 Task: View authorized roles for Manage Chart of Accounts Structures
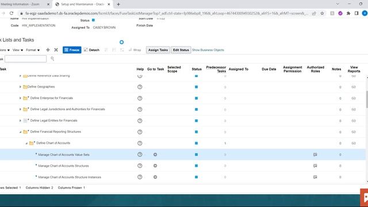[315, 166]
